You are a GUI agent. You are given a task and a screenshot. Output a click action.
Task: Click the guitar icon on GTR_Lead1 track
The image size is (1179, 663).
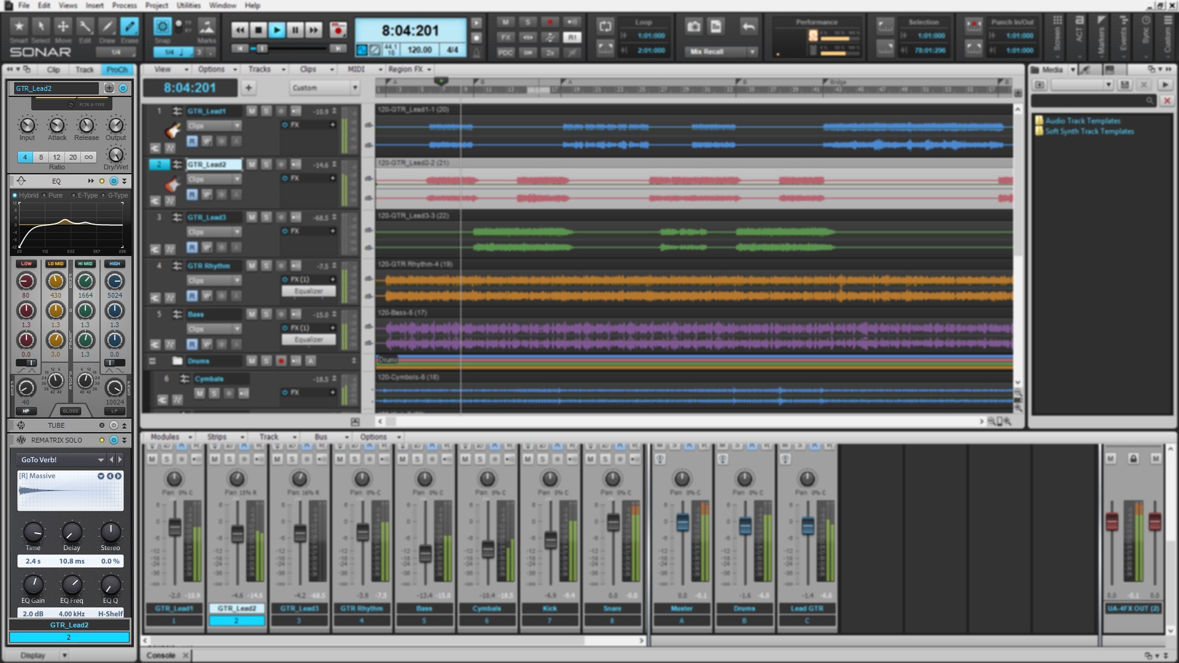(173, 130)
